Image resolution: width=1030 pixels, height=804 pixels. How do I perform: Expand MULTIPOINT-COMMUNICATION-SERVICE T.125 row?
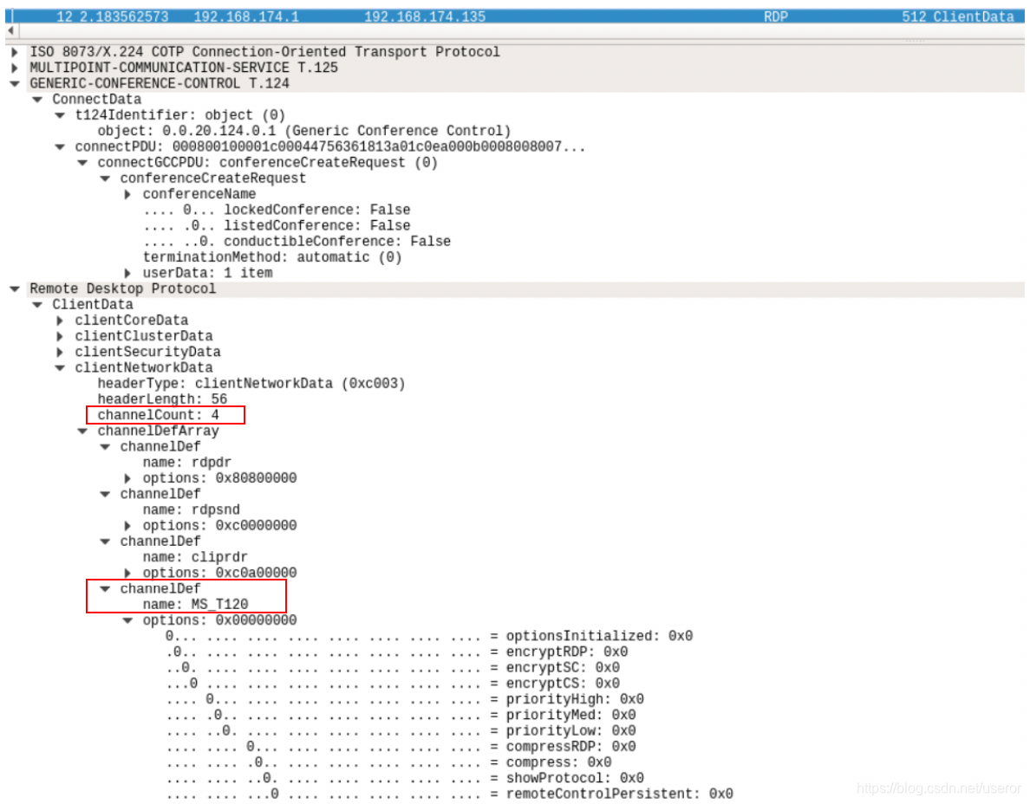(x=15, y=68)
